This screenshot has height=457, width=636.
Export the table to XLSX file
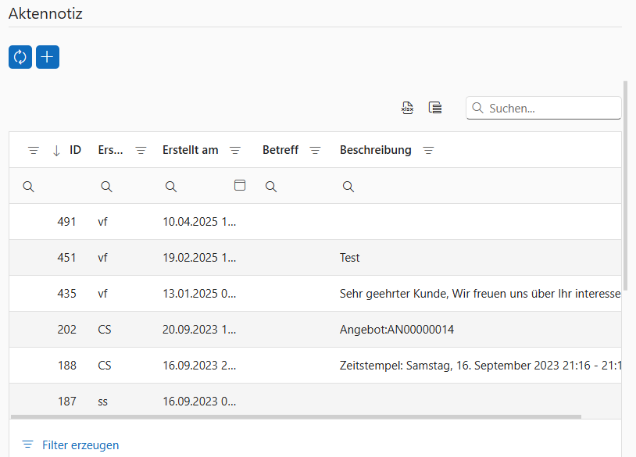(407, 108)
